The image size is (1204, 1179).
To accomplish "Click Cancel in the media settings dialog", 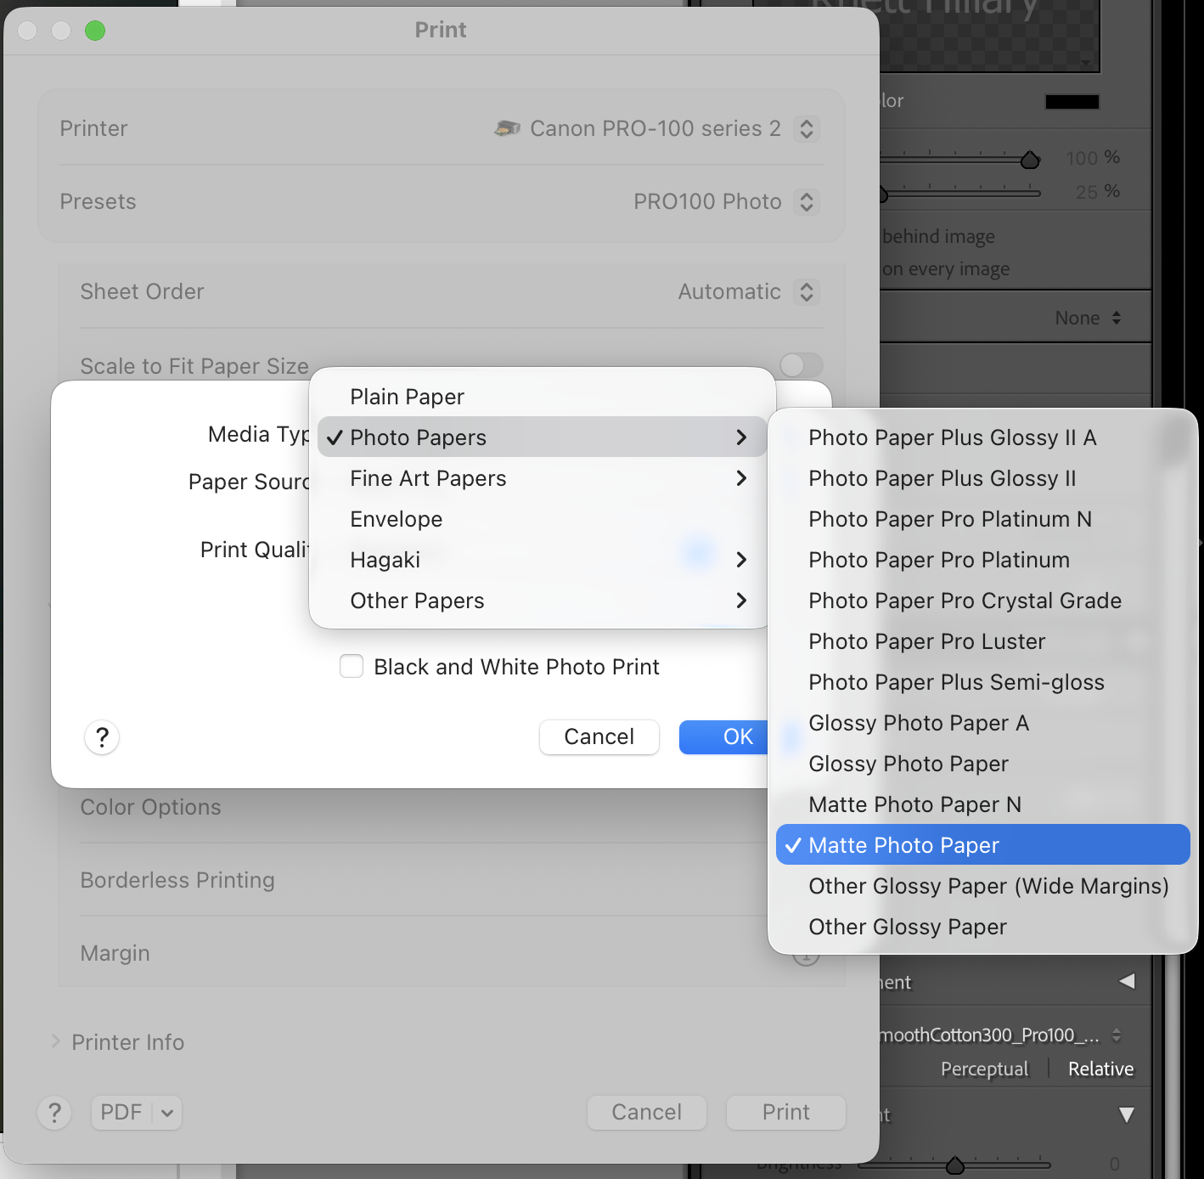I will point(599,736).
